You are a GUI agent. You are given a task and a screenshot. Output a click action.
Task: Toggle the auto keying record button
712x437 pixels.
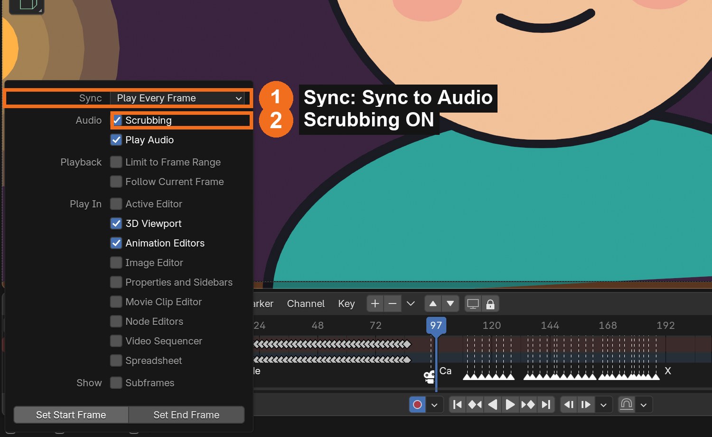(x=417, y=405)
